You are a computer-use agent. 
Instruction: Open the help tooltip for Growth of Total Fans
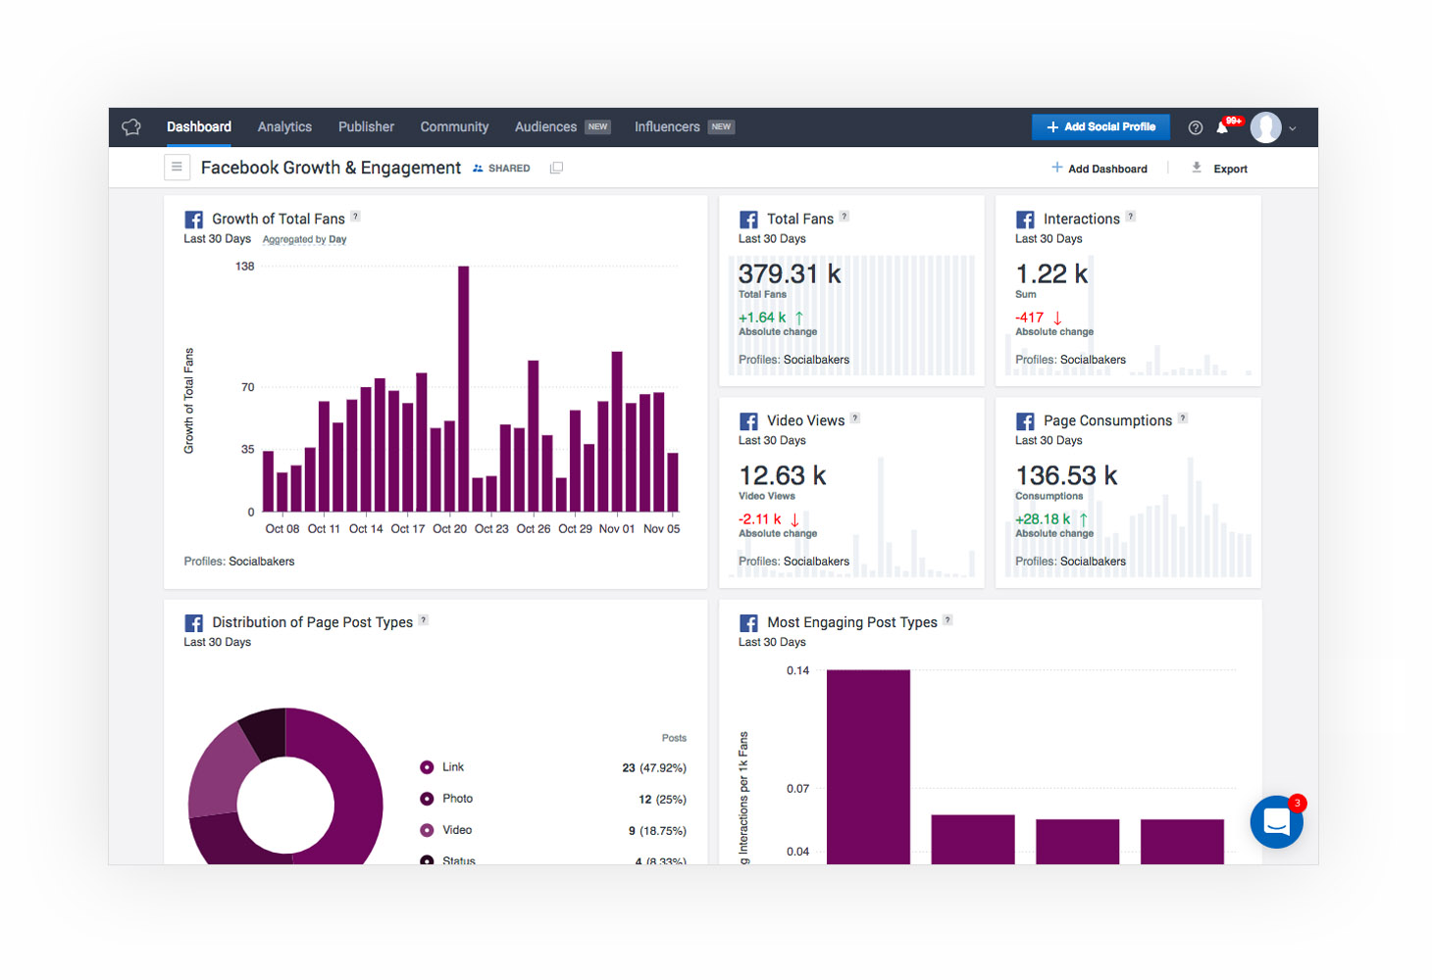[355, 217]
